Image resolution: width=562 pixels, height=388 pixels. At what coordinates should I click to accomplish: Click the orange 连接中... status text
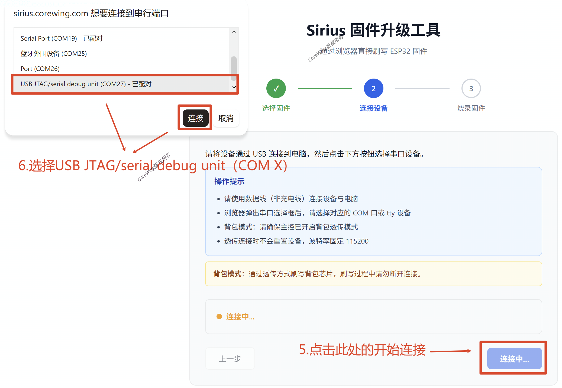pos(240,316)
